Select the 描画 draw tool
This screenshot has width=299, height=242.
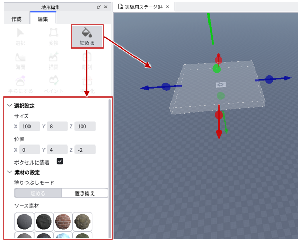pos(54,61)
